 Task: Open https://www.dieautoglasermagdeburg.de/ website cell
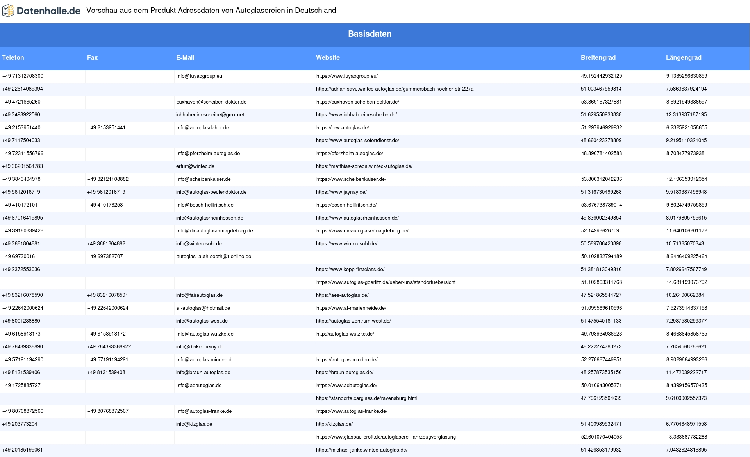click(x=362, y=231)
